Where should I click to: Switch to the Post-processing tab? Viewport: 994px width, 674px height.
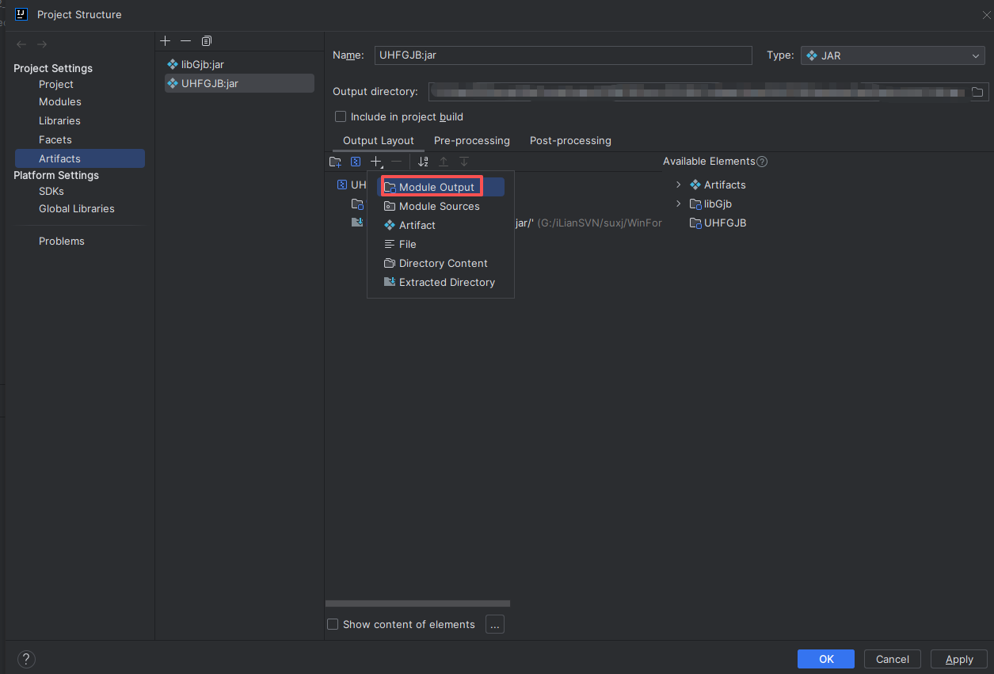click(x=570, y=140)
